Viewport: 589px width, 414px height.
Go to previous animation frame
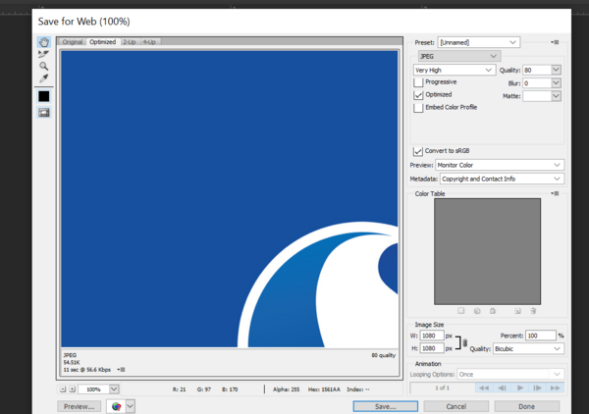[x=502, y=388]
